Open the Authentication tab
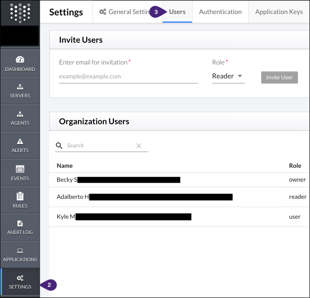The image size is (310, 298). pos(220,12)
